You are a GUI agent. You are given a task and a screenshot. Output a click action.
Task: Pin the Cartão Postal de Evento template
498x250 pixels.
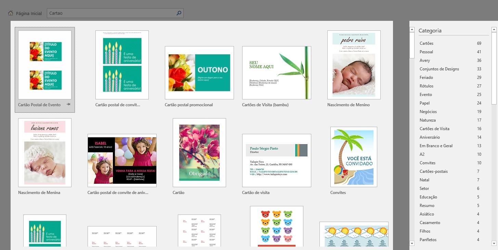point(68,105)
